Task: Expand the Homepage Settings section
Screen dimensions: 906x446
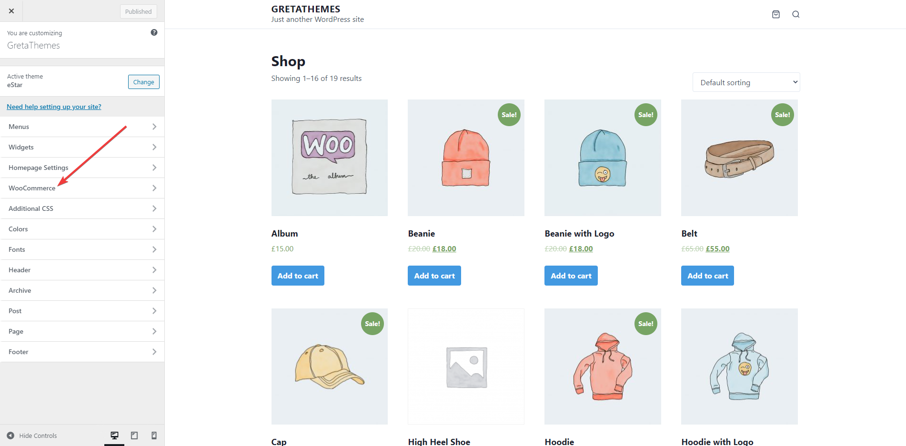Action: (x=82, y=167)
